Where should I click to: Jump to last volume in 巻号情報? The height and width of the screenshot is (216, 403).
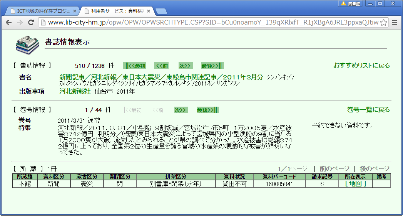point(208,110)
